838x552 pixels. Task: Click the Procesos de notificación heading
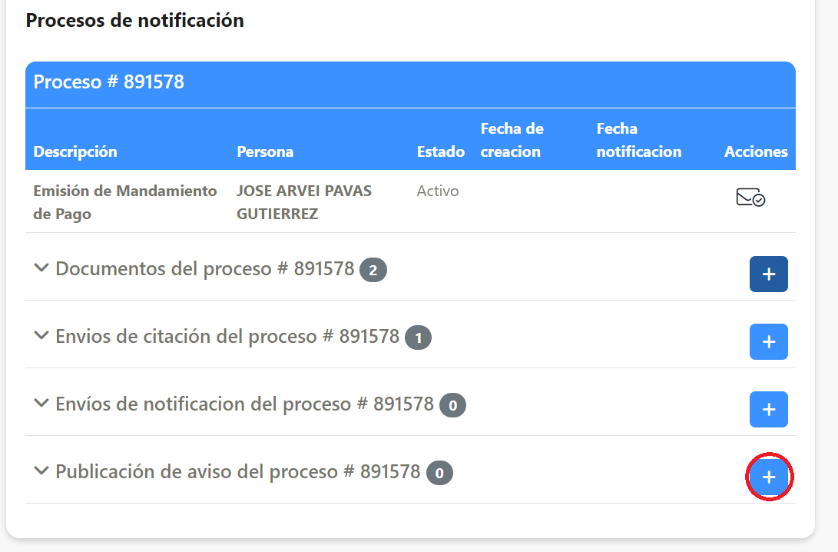tap(134, 20)
